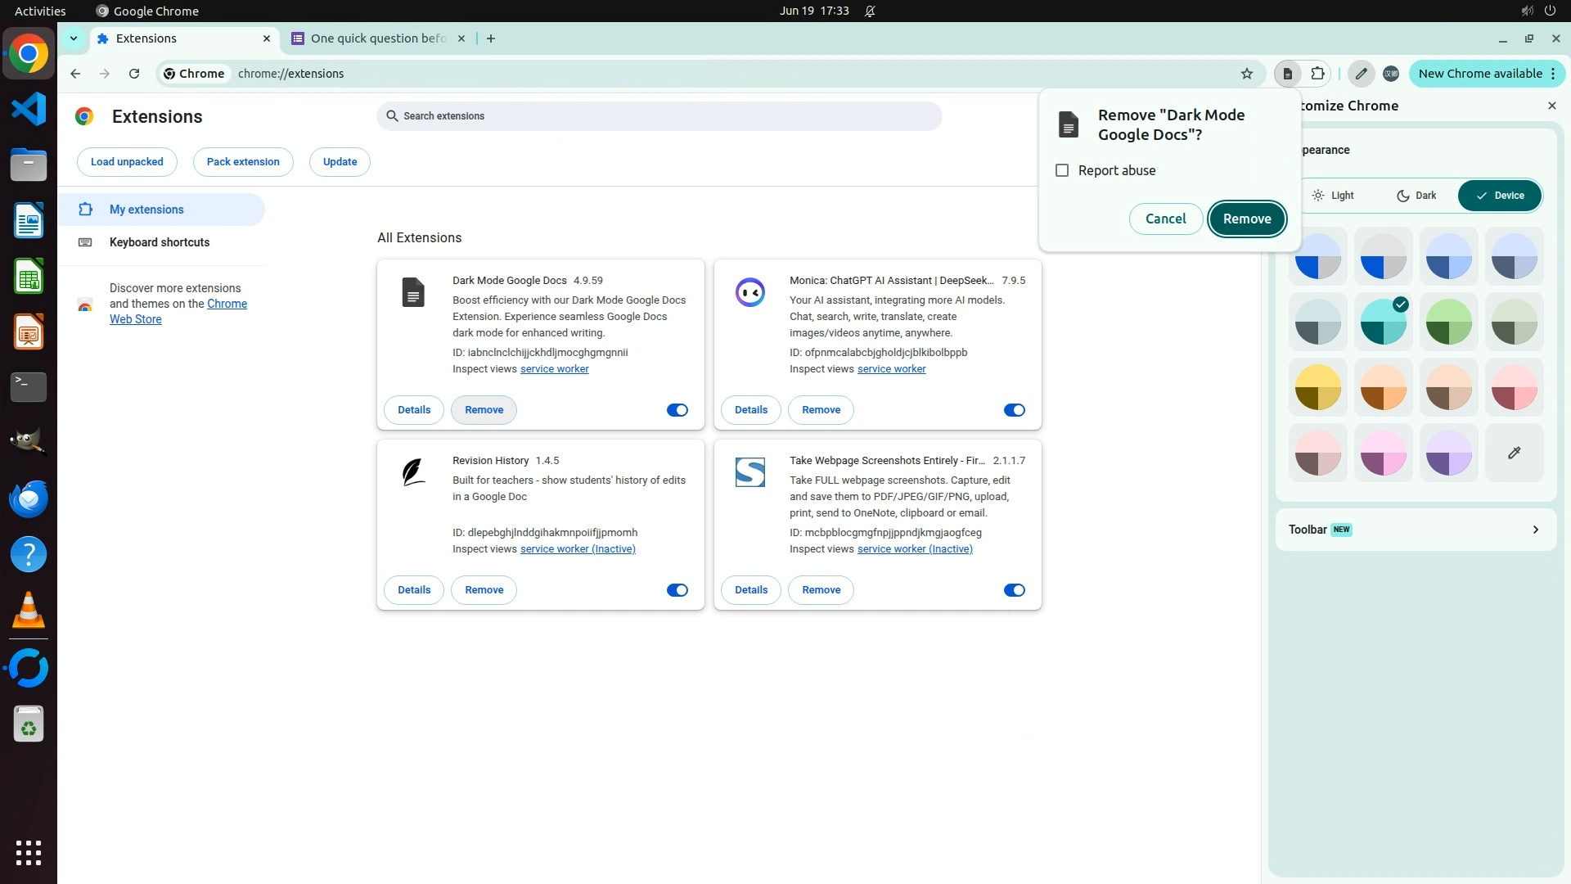Screen dimensions: 1571x884
Task: Select the yellow color theme swatch
Action: point(1317,387)
